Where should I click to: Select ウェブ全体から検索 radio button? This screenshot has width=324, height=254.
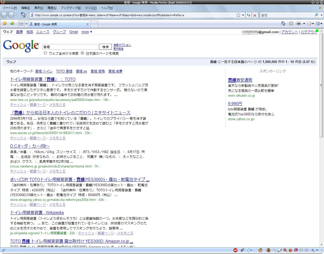46,53
